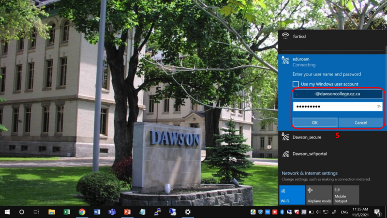This screenshot has height=218, width=387.
Task: Open File Explorer from the taskbar
Action: [52, 212]
